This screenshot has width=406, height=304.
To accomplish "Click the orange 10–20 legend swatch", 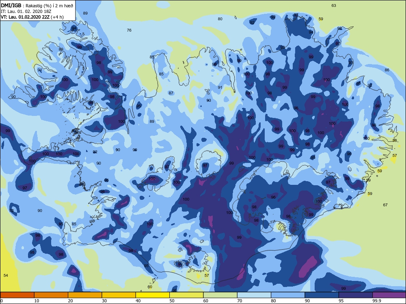I will click(x=51, y=295).
